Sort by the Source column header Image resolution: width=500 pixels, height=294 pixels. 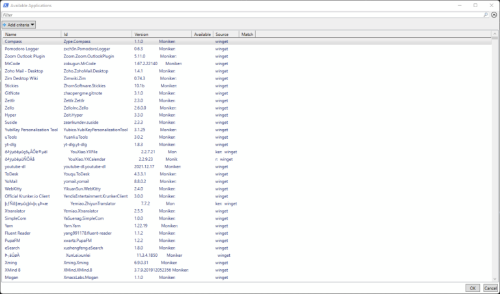tap(226, 34)
